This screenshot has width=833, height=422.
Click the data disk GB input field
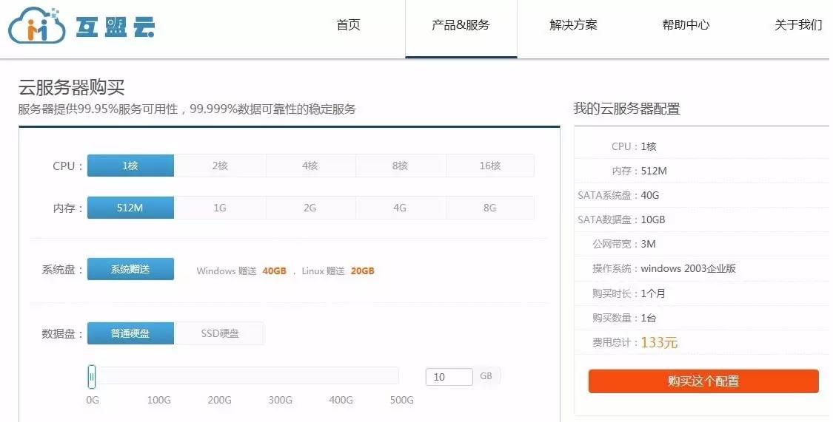click(x=449, y=377)
